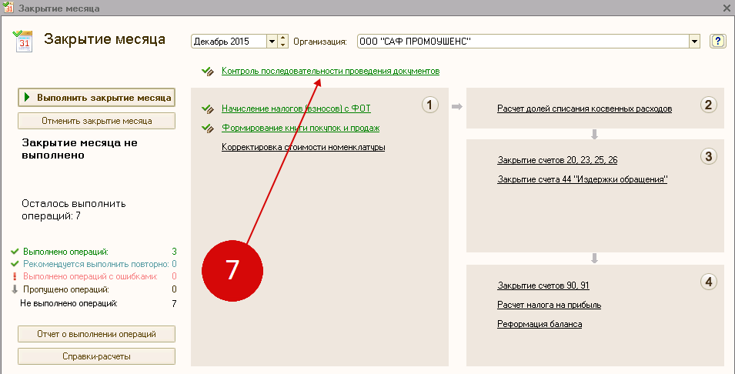Image resolution: width=735 pixels, height=374 pixels.
Task: Click checkmark icon beside Начисление налогов
Action: tap(207, 109)
